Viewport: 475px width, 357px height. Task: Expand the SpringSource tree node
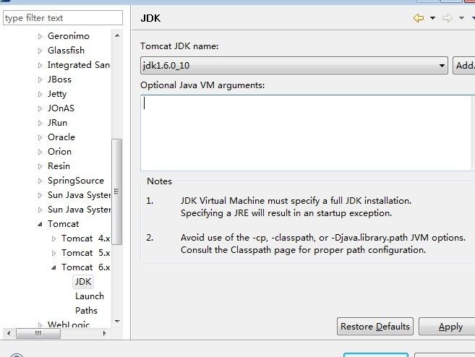(40, 181)
